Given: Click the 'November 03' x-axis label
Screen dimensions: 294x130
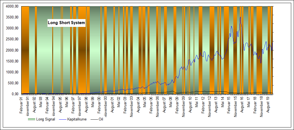Looking at the screenshot, I should [131, 106].
